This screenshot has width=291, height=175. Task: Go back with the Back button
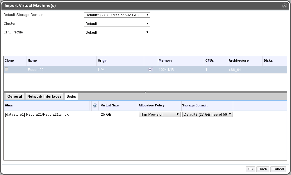[263, 169]
